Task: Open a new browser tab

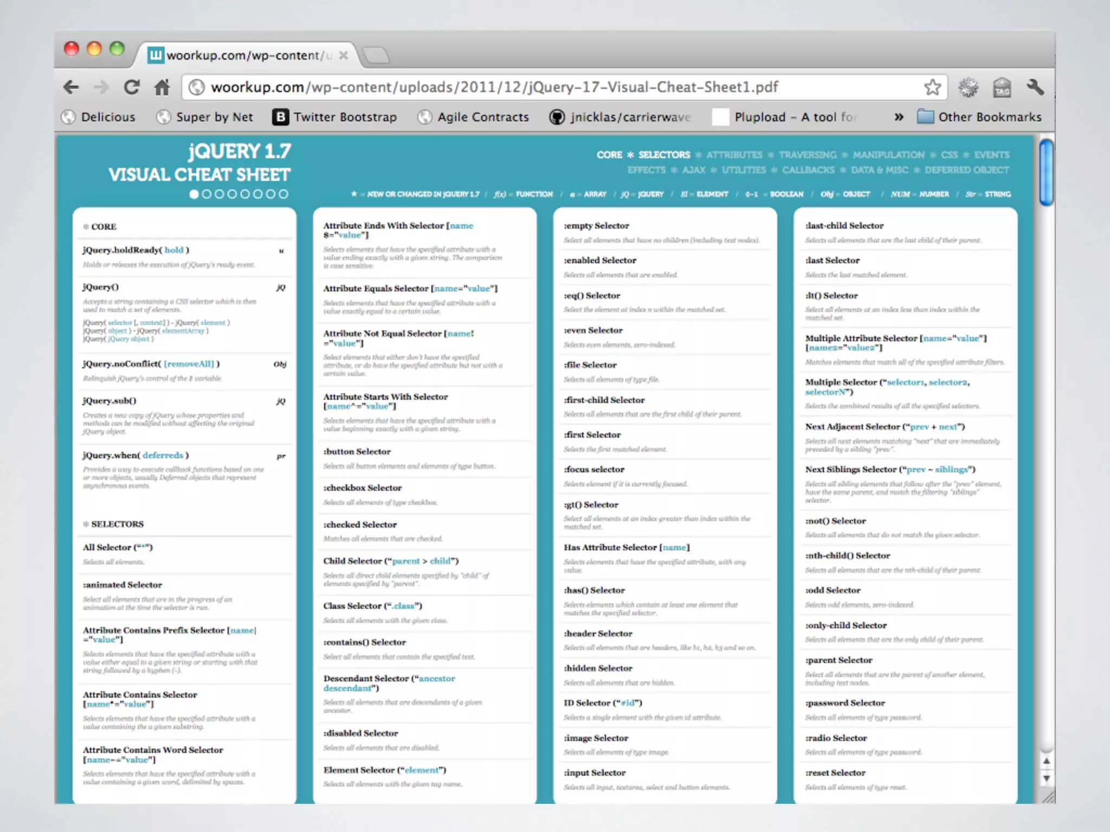Action: coord(376,55)
